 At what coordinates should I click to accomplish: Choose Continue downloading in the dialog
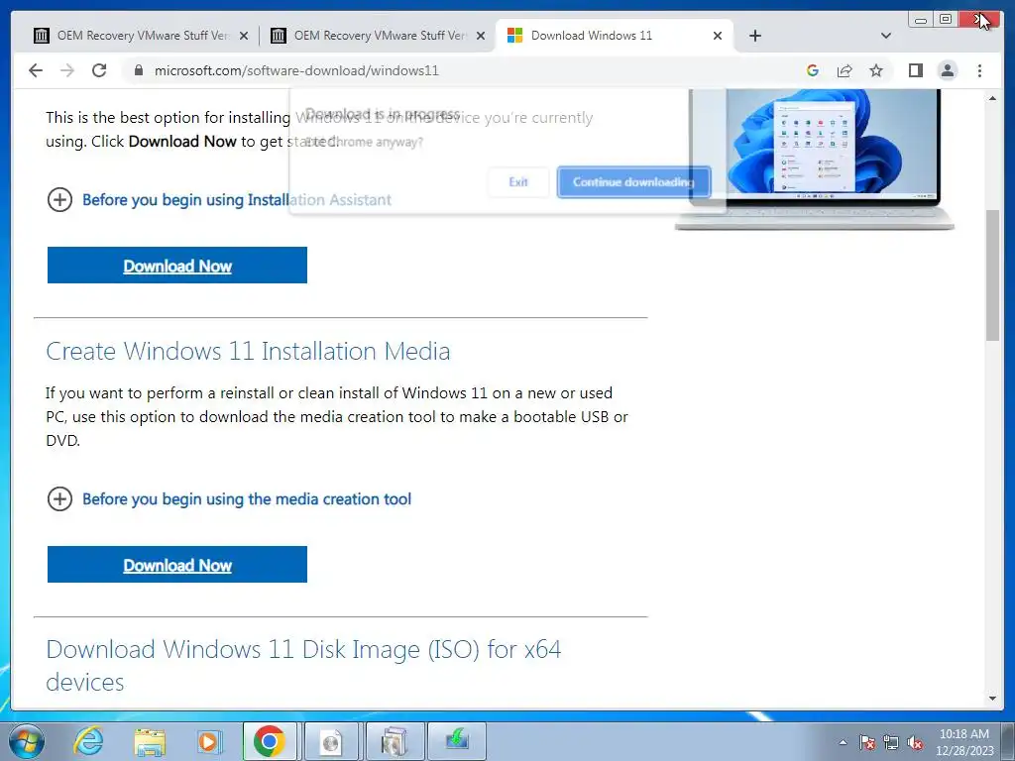point(633,182)
